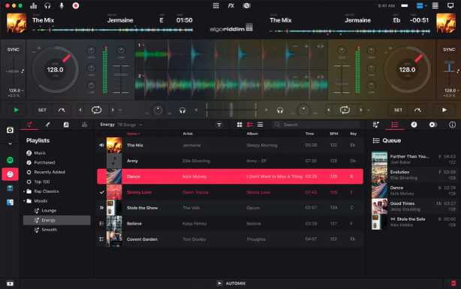Screen dimensions: 461x289
Task: Toggle SYNC on the right deck
Action: 449,50
